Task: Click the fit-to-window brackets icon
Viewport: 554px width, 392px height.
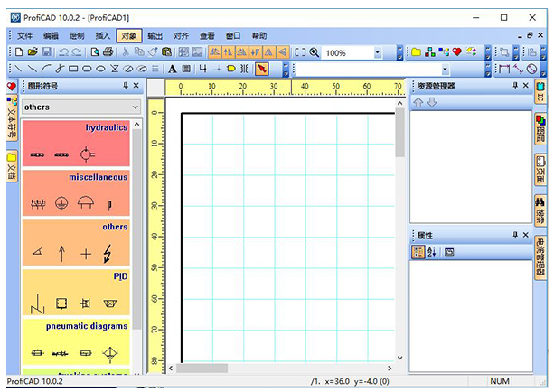Action: point(300,52)
